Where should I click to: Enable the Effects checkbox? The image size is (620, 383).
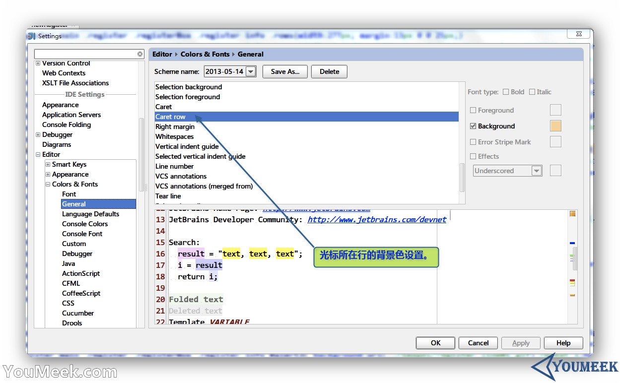tap(473, 156)
